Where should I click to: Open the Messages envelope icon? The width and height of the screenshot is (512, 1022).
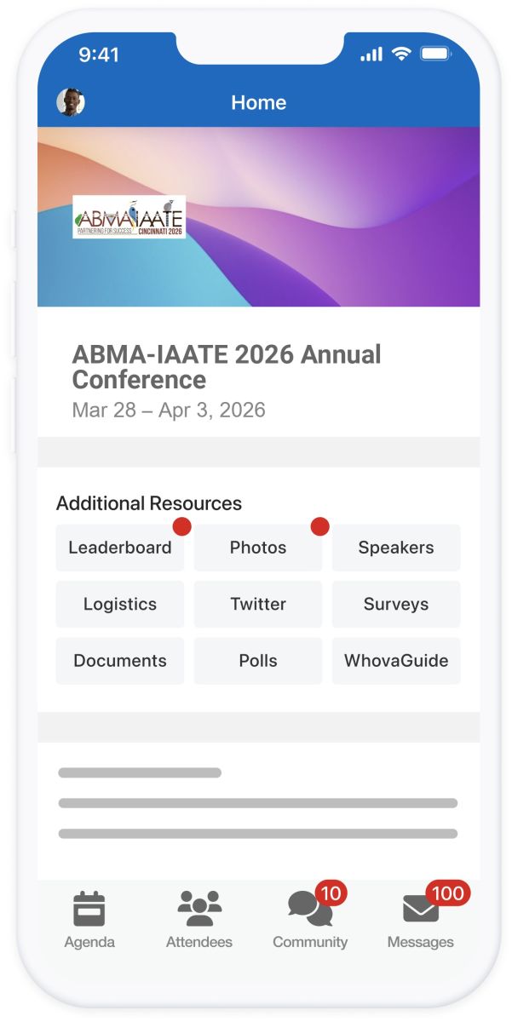pyautogui.click(x=420, y=910)
